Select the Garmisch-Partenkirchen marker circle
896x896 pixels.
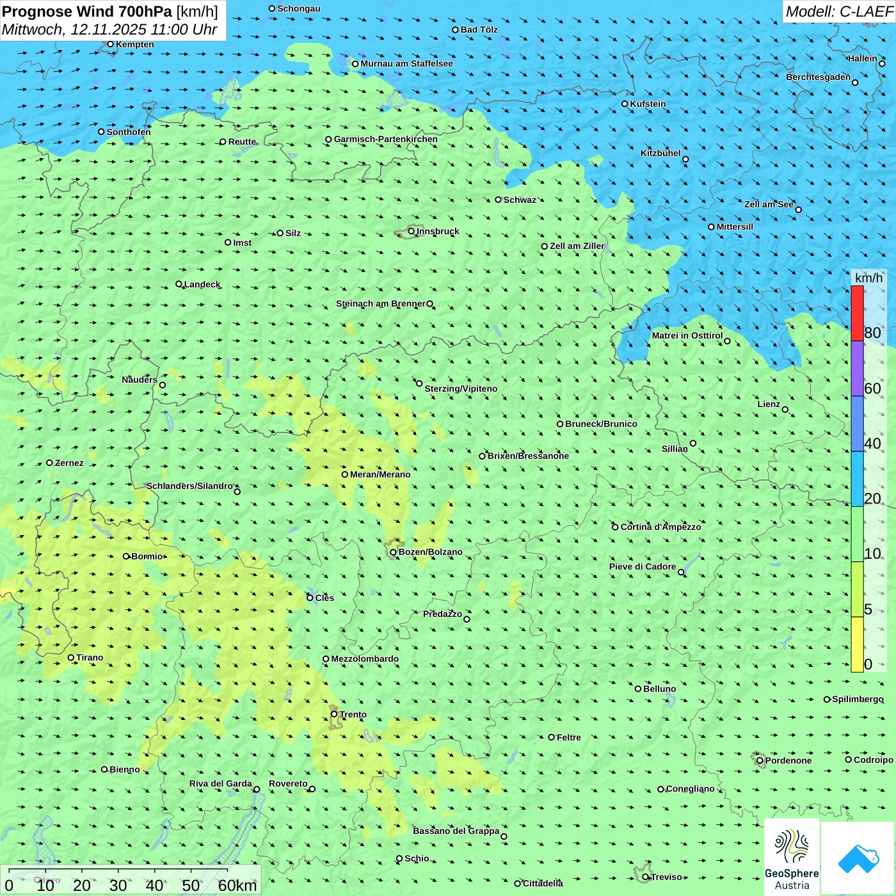328,140
